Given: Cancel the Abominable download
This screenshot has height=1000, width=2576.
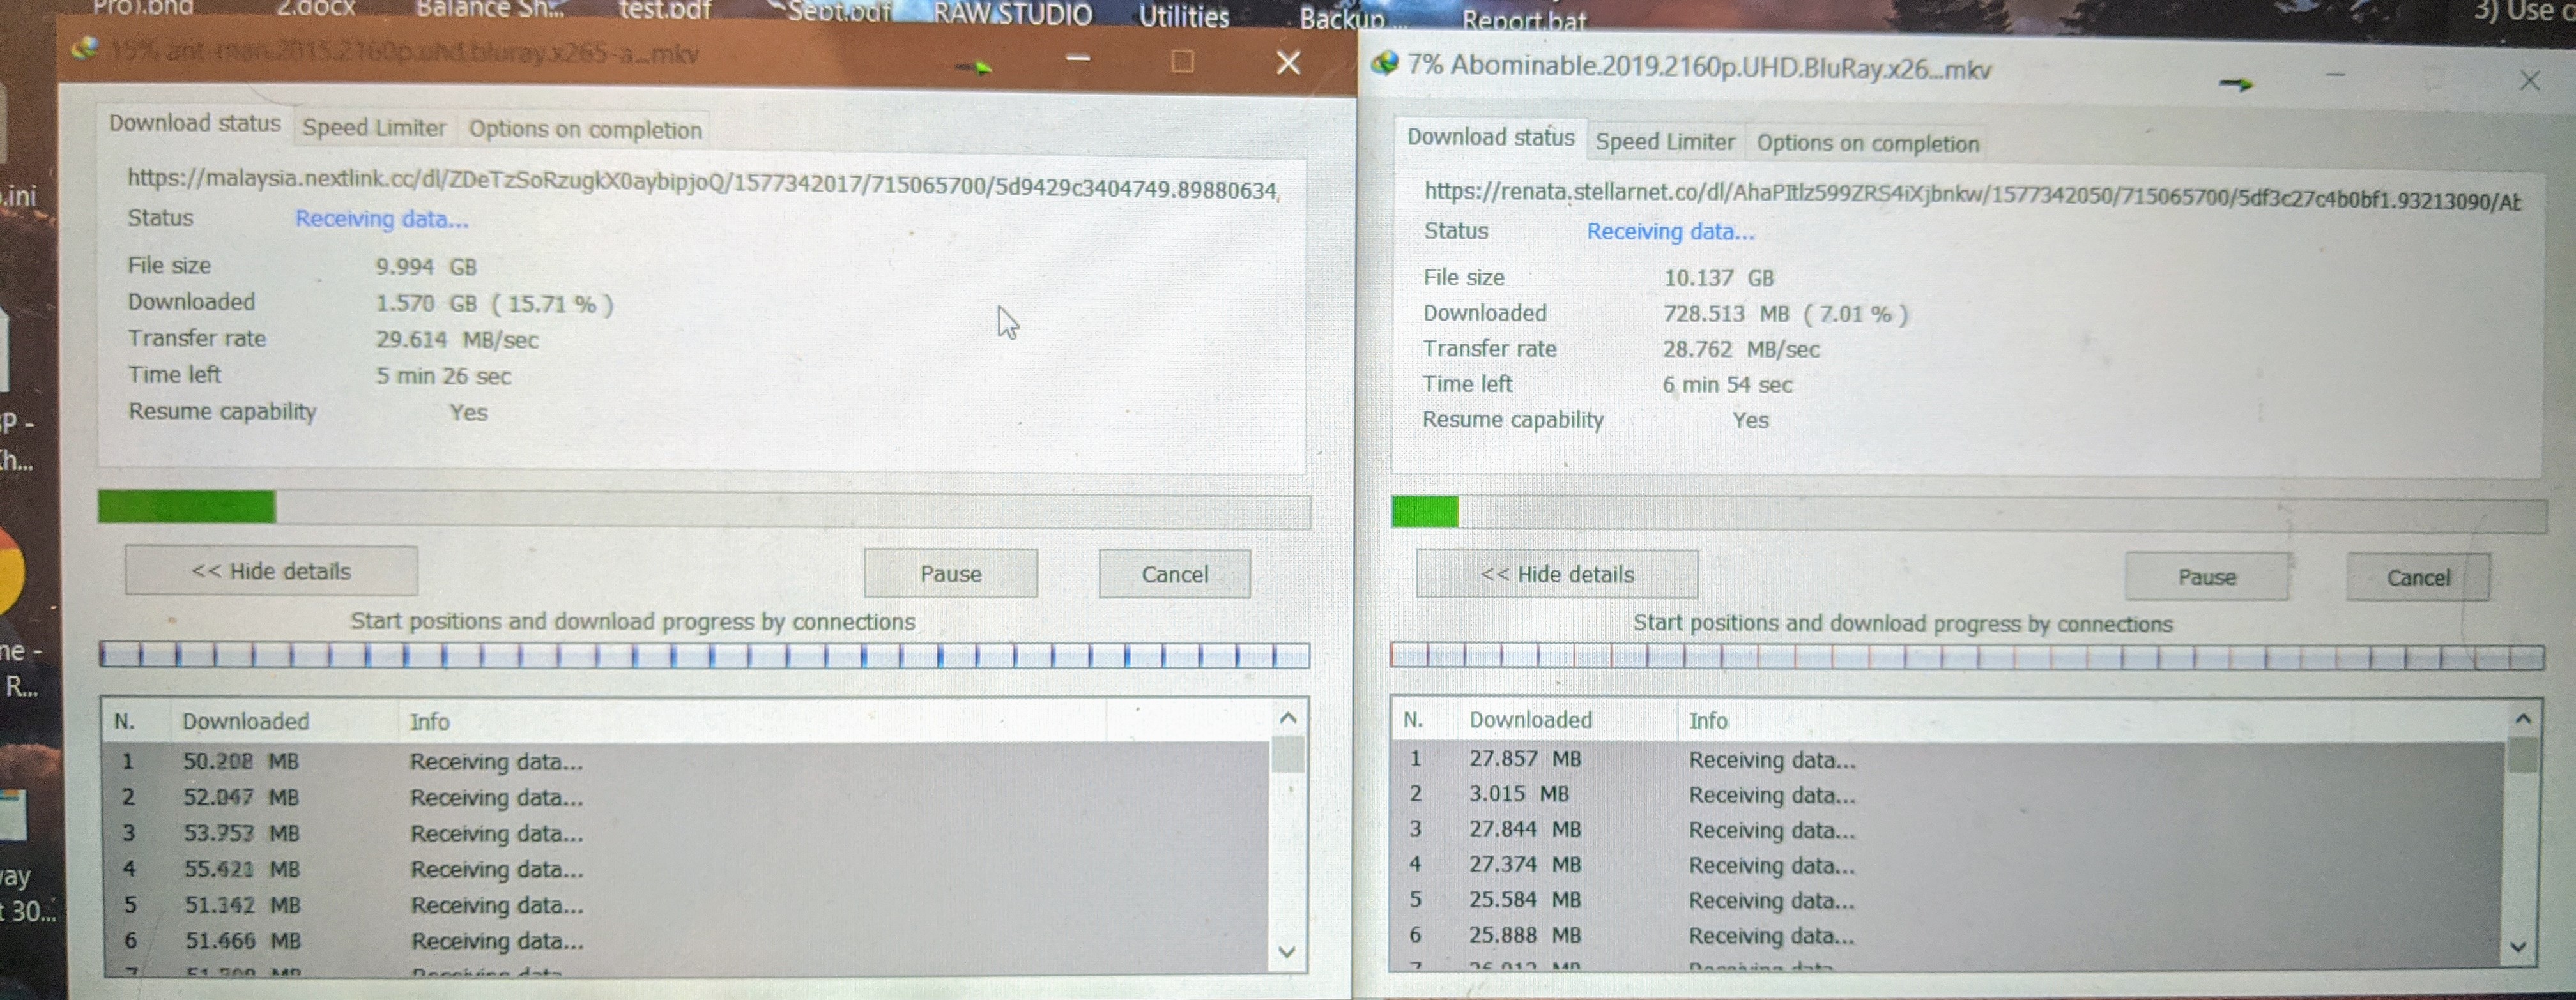Looking at the screenshot, I should click(2417, 578).
